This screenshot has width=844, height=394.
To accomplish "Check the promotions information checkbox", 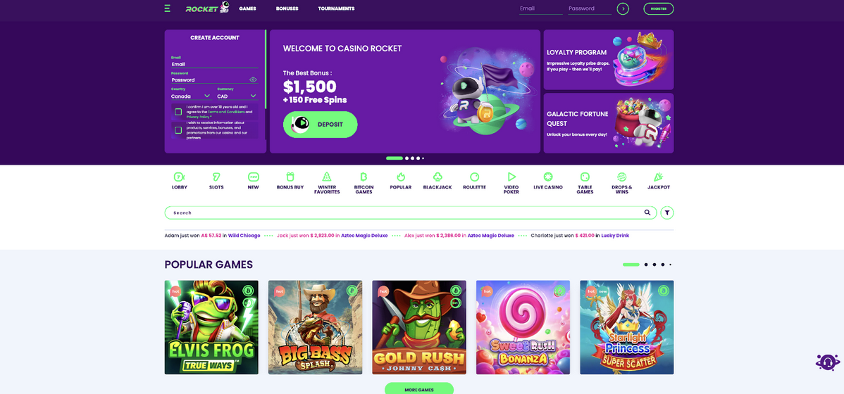I will (x=178, y=130).
